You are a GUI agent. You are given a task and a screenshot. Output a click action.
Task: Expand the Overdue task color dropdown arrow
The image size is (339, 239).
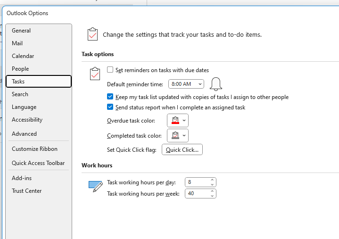(x=184, y=120)
